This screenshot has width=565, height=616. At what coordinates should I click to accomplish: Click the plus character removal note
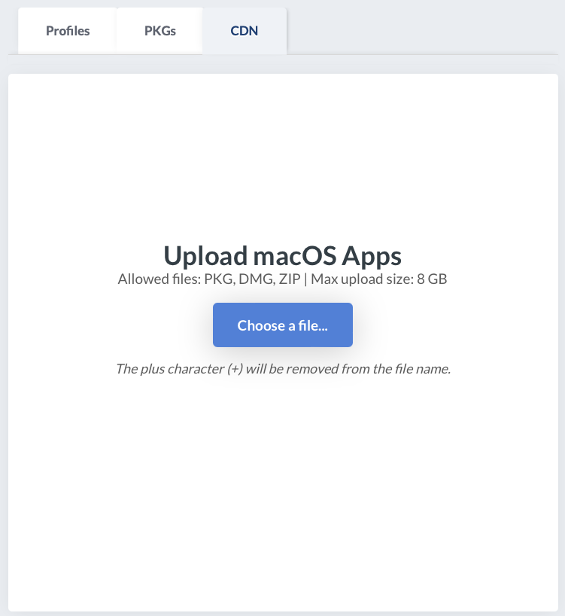tap(282, 369)
